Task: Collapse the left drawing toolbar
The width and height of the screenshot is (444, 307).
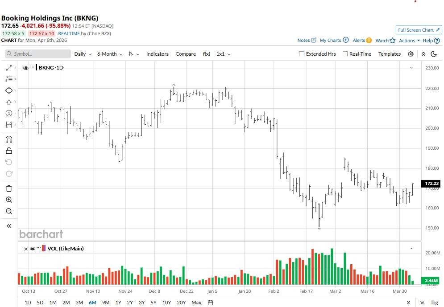Action: (x=9, y=226)
